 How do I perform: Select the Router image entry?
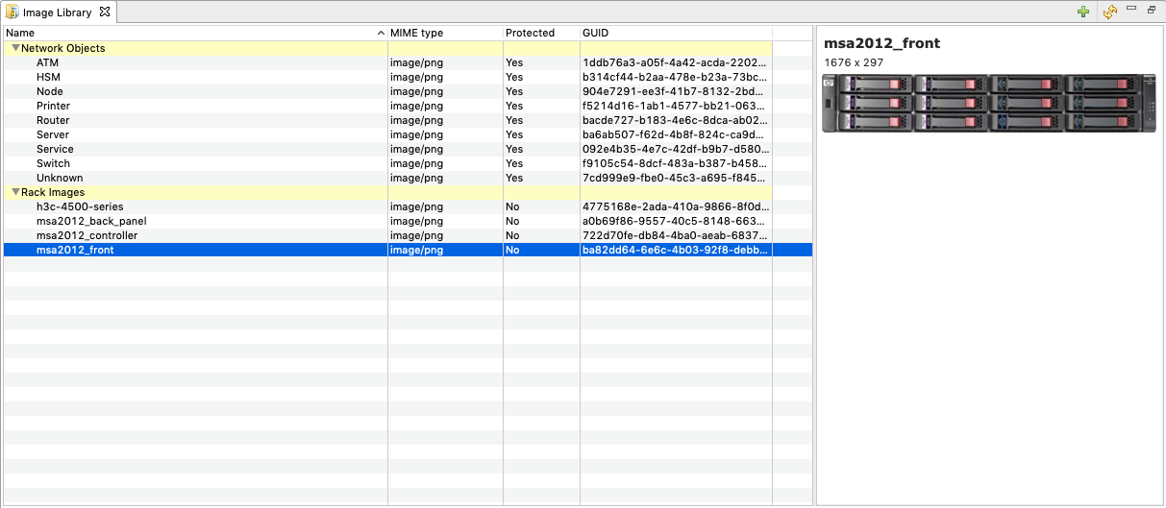(x=53, y=120)
